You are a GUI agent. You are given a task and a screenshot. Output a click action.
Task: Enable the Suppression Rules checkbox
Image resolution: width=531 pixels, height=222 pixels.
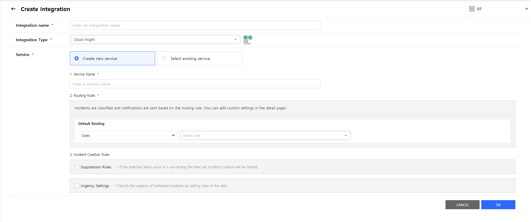pyautogui.click(x=77, y=167)
